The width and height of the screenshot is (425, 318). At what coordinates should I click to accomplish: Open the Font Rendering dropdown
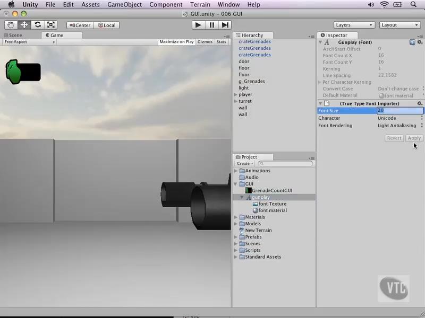point(400,126)
